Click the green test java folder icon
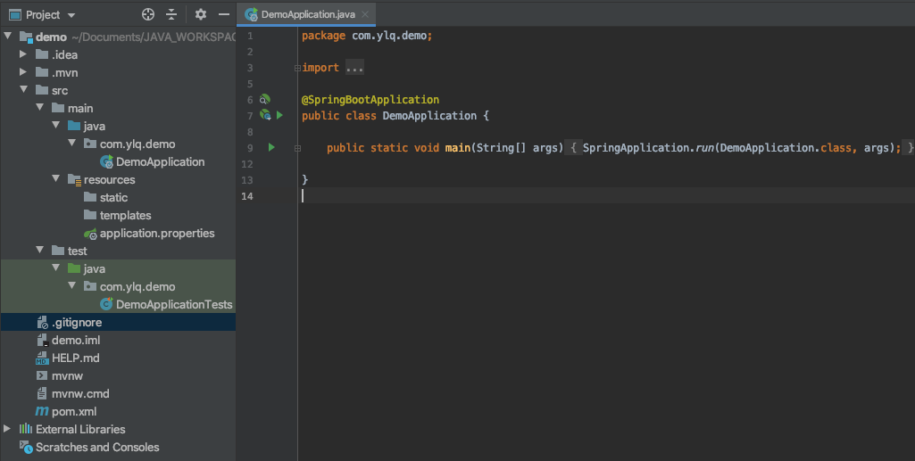The image size is (915, 461). coord(74,268)
